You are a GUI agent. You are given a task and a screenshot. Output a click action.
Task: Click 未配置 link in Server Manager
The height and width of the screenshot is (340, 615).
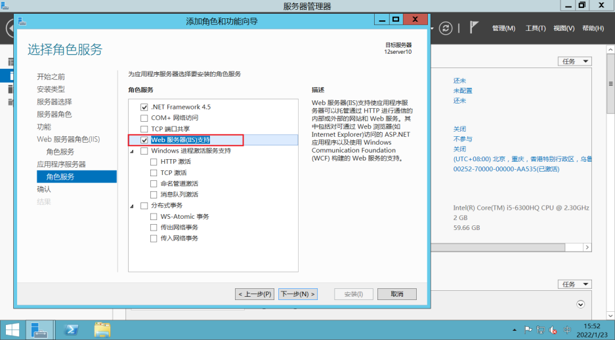tap(463, 91)
